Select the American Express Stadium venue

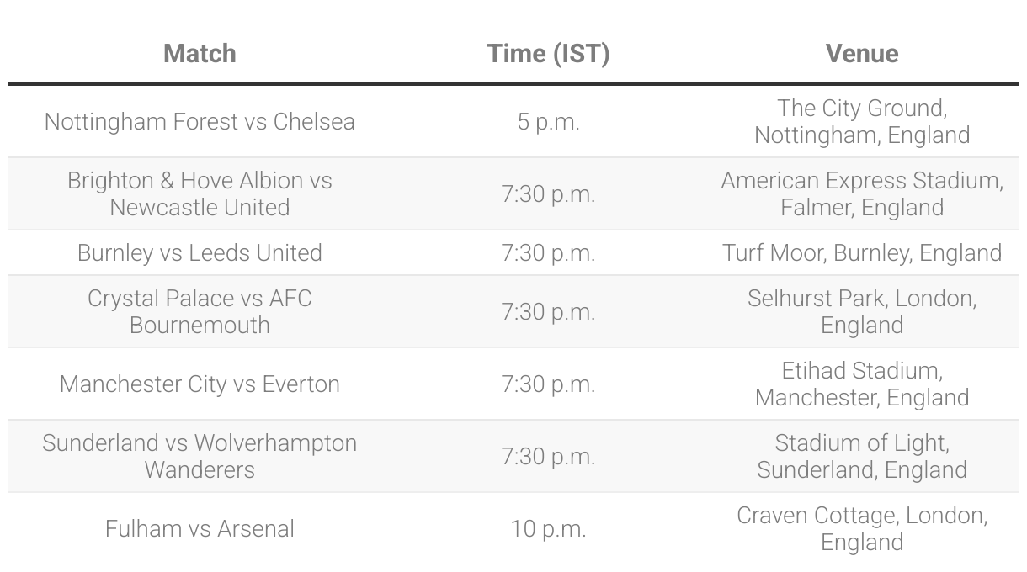point(862,193)
